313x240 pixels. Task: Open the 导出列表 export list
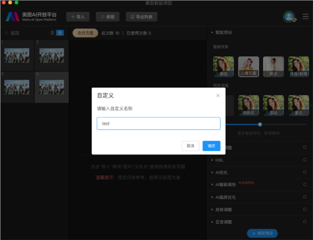(141, 17)
